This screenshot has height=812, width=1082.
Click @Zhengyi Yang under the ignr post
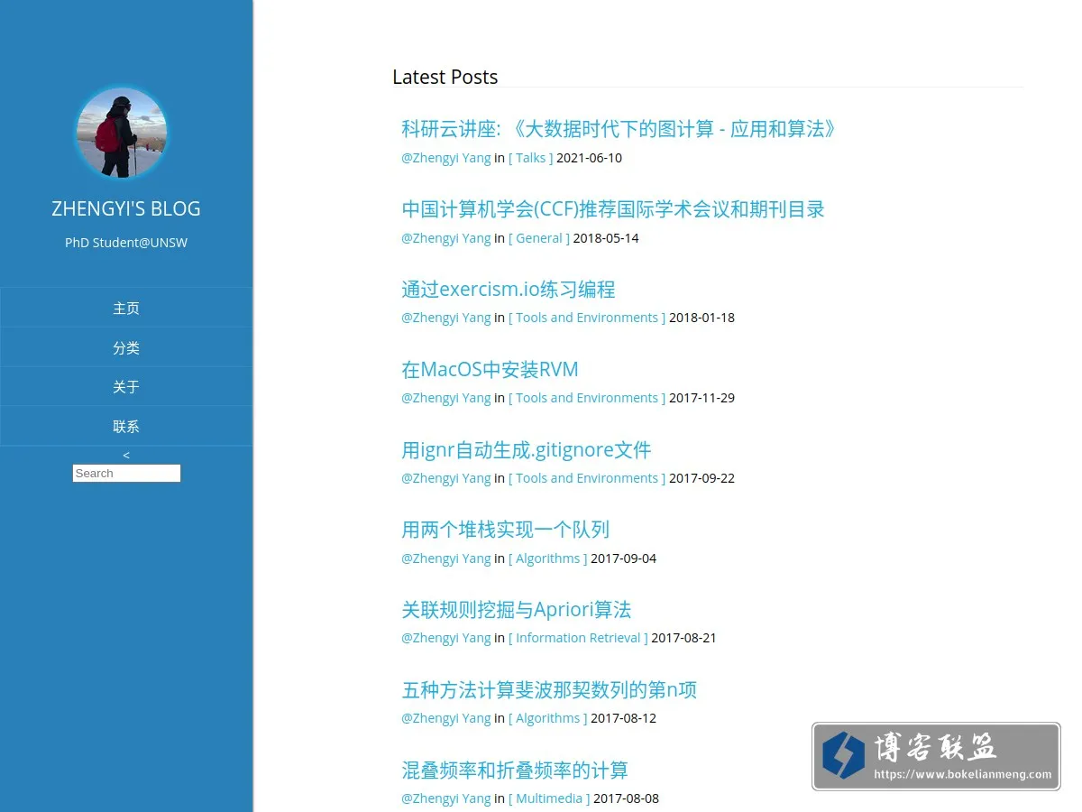446,478
